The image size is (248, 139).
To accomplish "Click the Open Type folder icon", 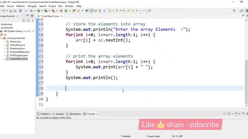I will point(74,11).
